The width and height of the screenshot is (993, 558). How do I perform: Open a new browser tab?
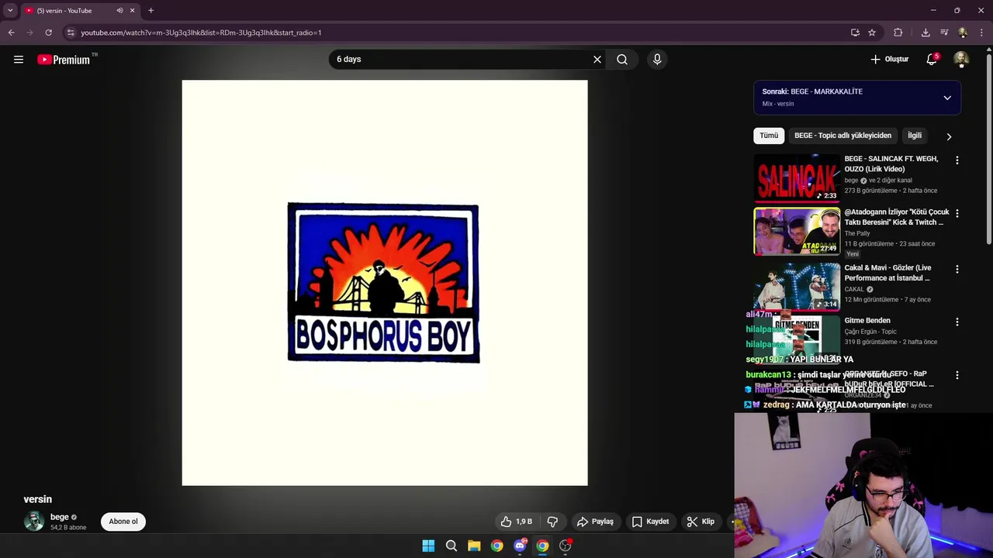tap(151, 11)
